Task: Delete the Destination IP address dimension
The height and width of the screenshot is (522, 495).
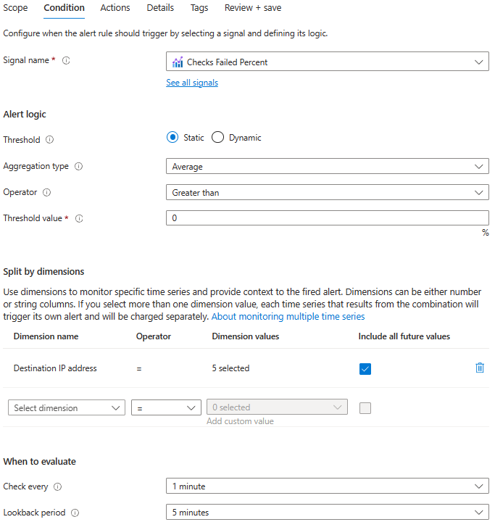Action: [479, 368]
